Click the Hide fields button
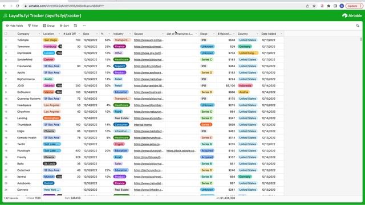 [14, 26]
